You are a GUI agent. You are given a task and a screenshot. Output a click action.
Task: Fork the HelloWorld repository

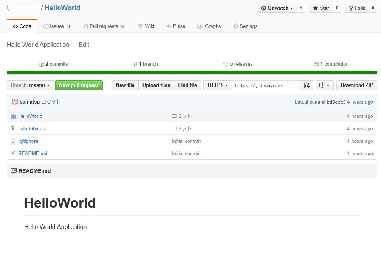[357, 8]
